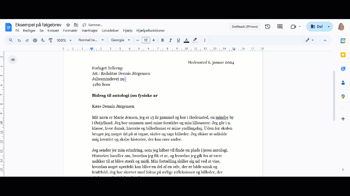Open the comments icon
This screenshot has height=196, width=350.
280,27
